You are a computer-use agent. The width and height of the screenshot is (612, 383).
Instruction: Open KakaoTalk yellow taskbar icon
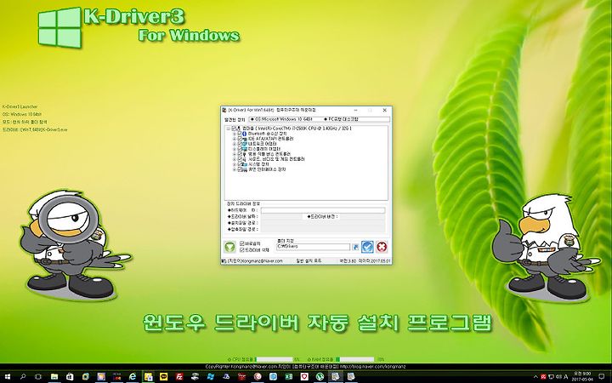tap(163, 377)
